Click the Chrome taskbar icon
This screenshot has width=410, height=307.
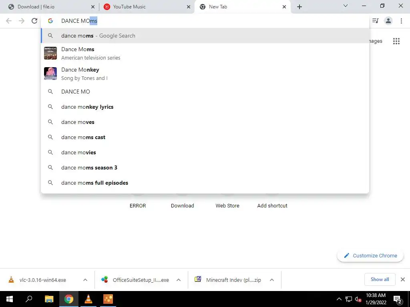point(69,299)
